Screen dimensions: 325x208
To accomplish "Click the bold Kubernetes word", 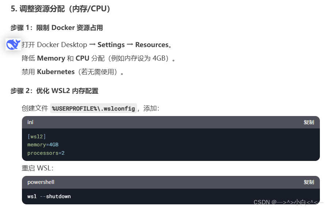I will [56, 72].
